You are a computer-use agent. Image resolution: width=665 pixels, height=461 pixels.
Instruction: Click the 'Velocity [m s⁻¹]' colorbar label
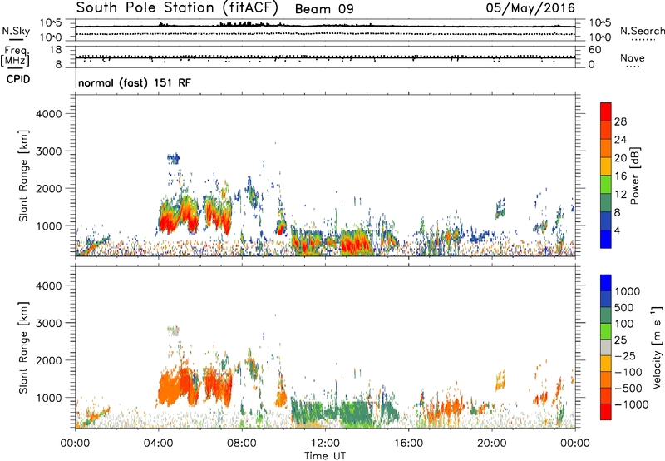(x=657, y=347)
